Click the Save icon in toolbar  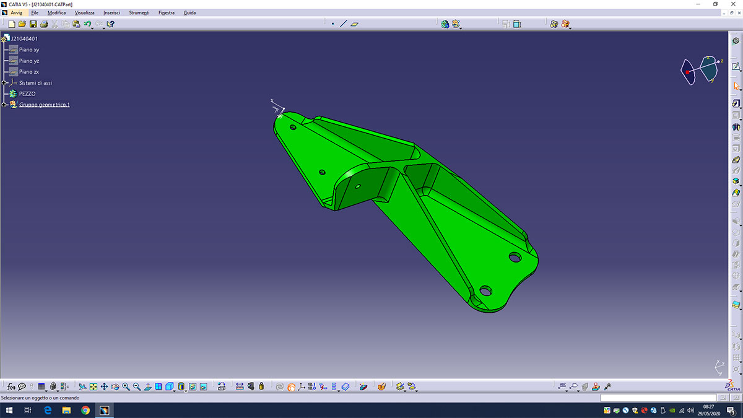(x=33, y=24)
